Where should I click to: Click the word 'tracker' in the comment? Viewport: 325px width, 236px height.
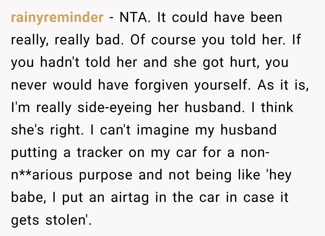click(x=100, y=153)
